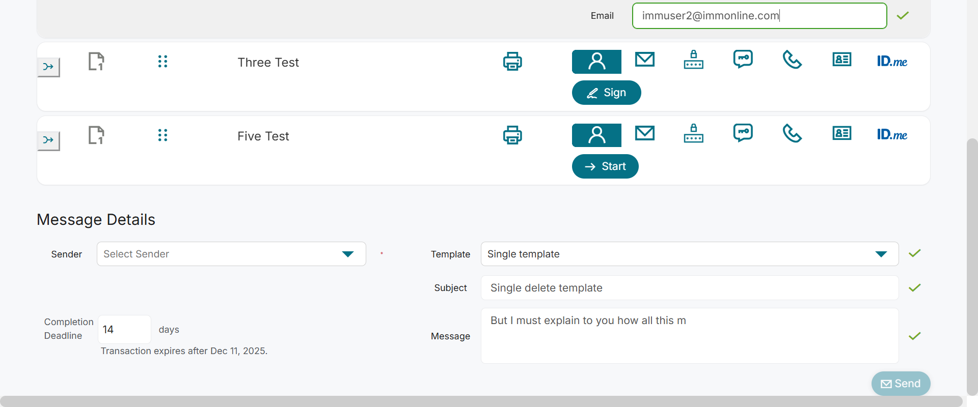Image resolution: width=978 pixels, height=407 pixels.
Task: Expand the Three Test recipient row
Action: coord(48,67)
